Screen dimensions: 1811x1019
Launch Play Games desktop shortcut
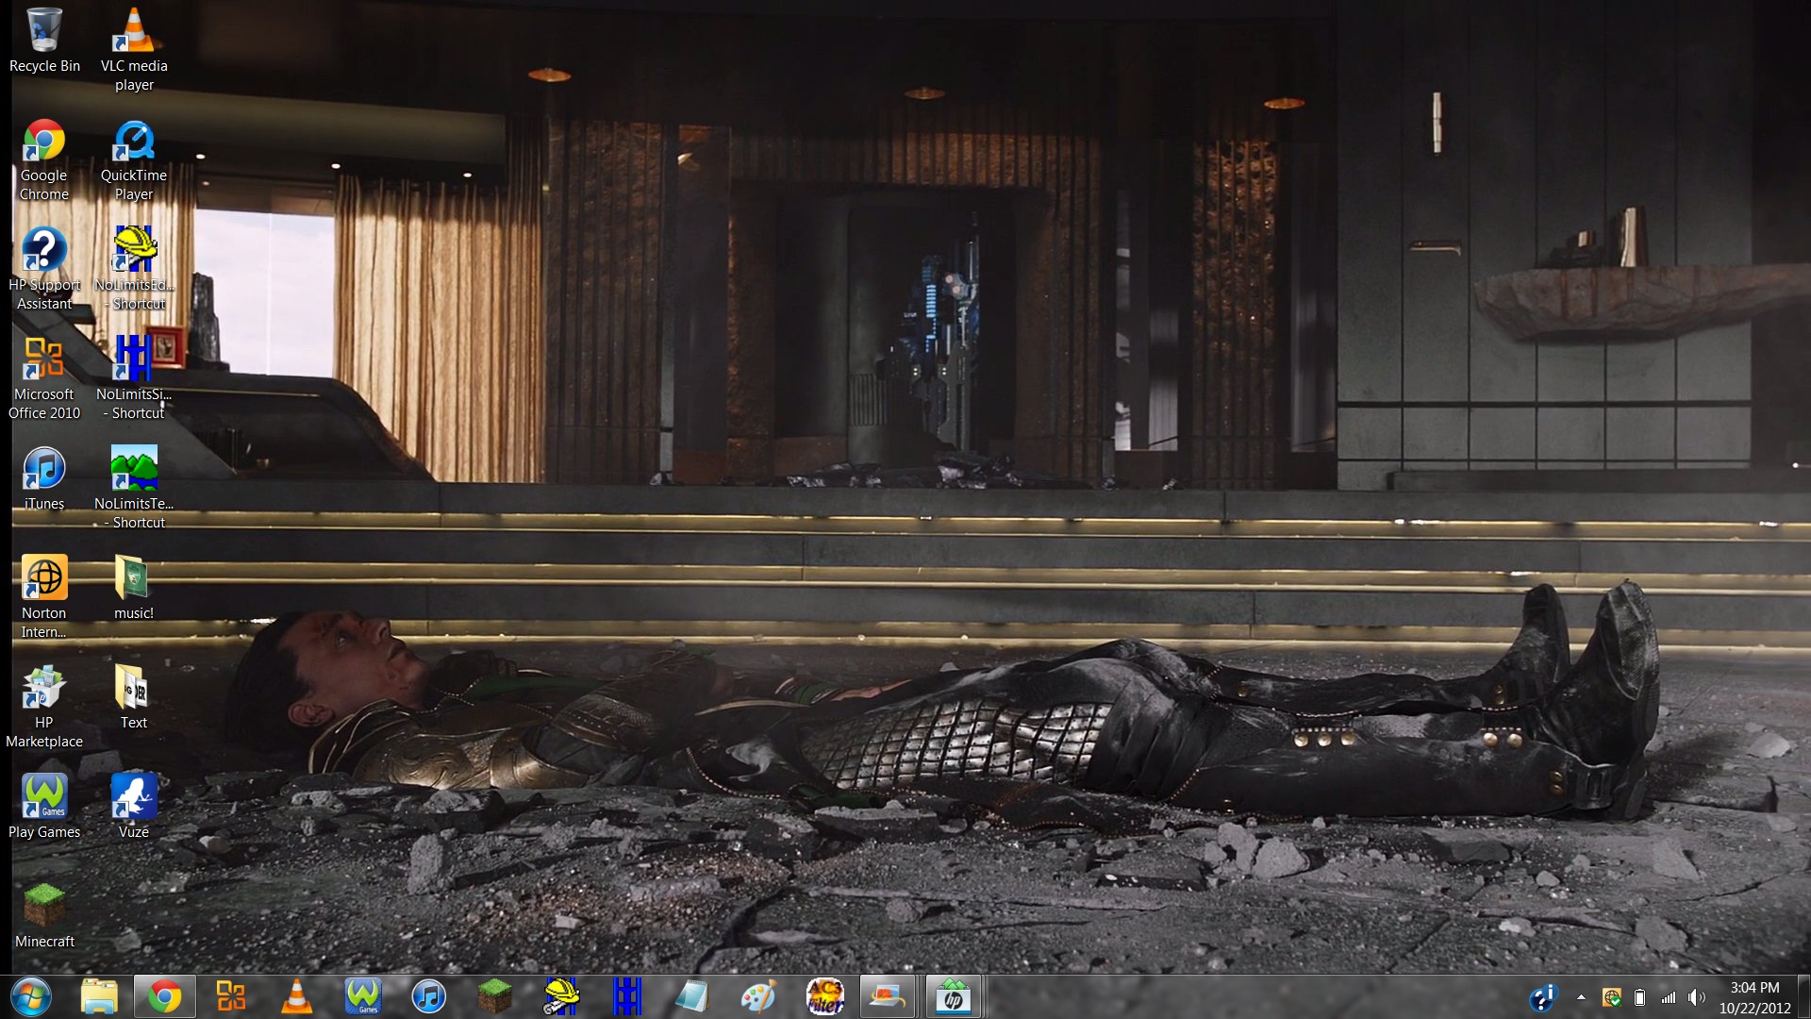[x=44, y=807]
